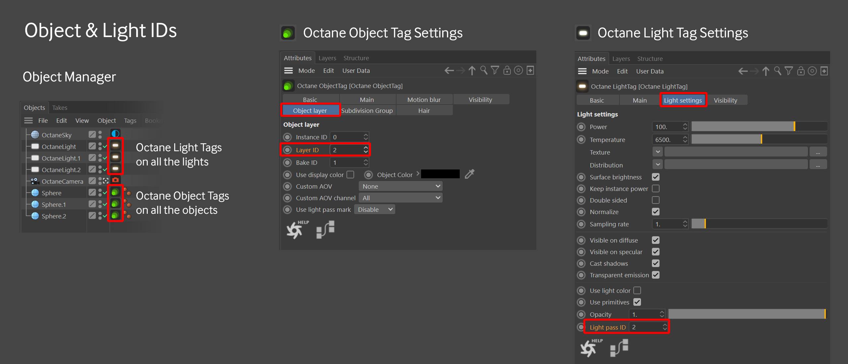Click the Octane Object tag on Sphere.2
This screenshot has height=364, width=848.
click(x=115, y=216)
